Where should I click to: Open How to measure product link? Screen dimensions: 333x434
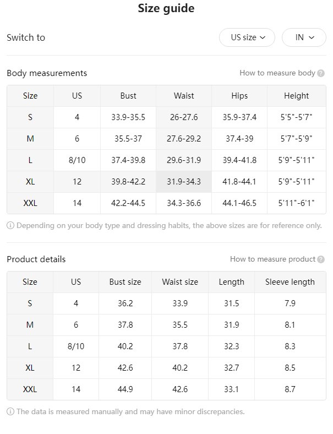272,259
